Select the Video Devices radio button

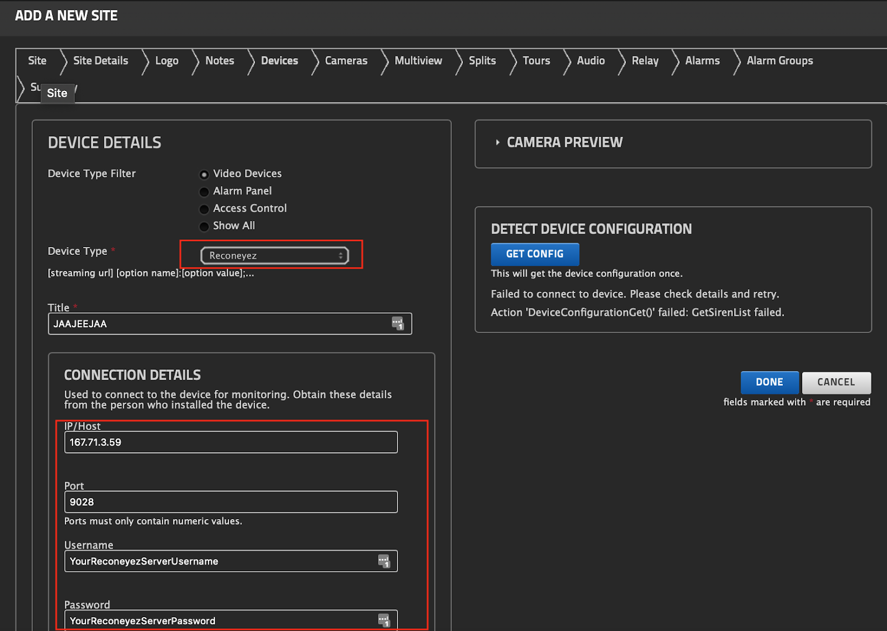click(204, 175)
